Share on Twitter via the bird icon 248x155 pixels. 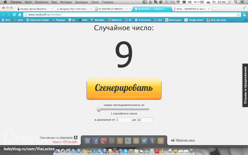144,140
